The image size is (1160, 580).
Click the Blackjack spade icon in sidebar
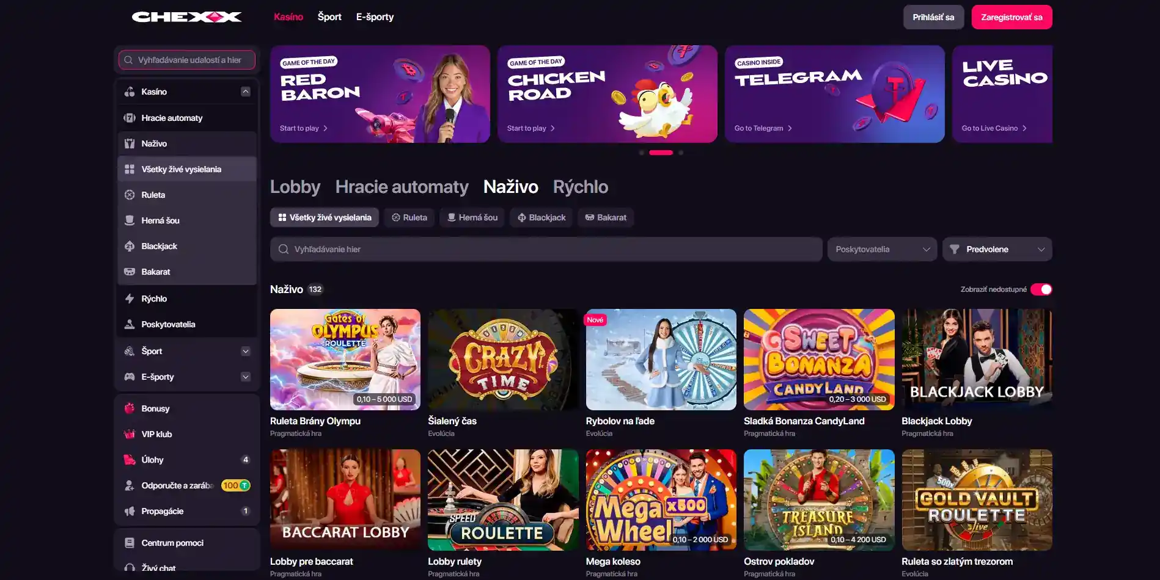[x=130, y=246]
